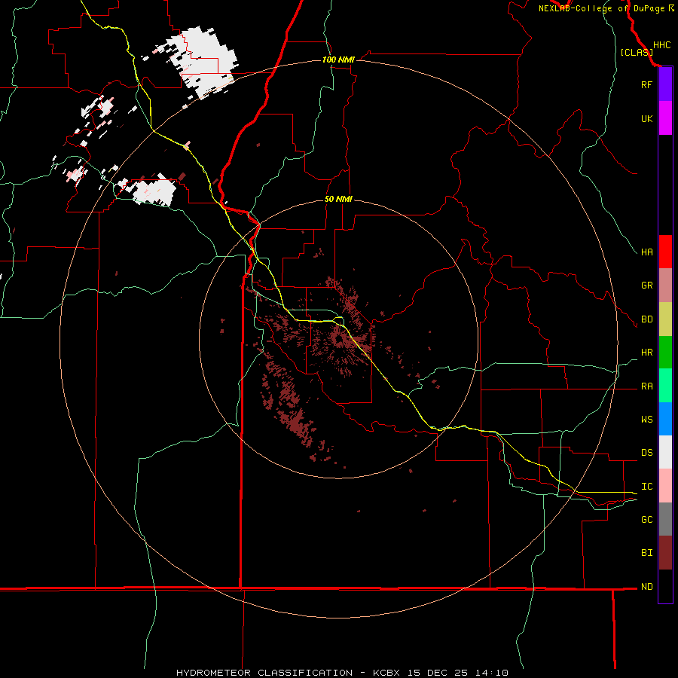This screenshot has height=678, width=678.
Task: Click the BD legend label
Action: pyautogui.click(x=647, y=319)
